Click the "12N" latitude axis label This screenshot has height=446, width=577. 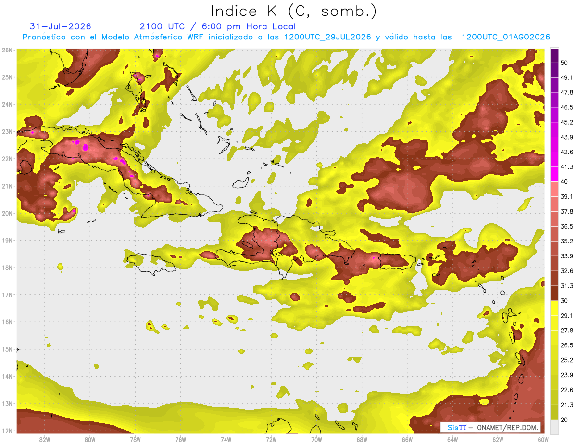tap(7, 431)
